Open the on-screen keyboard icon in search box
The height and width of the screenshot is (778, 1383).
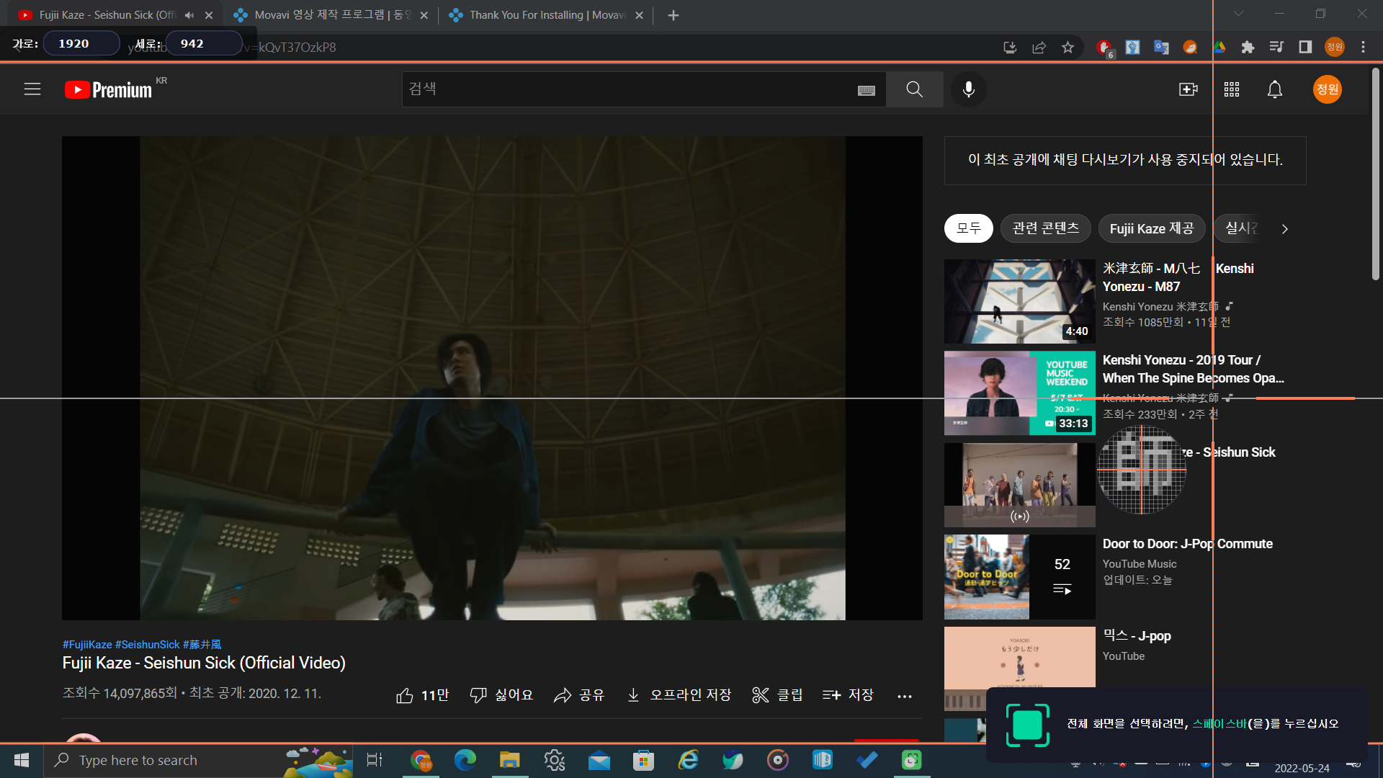867,90
